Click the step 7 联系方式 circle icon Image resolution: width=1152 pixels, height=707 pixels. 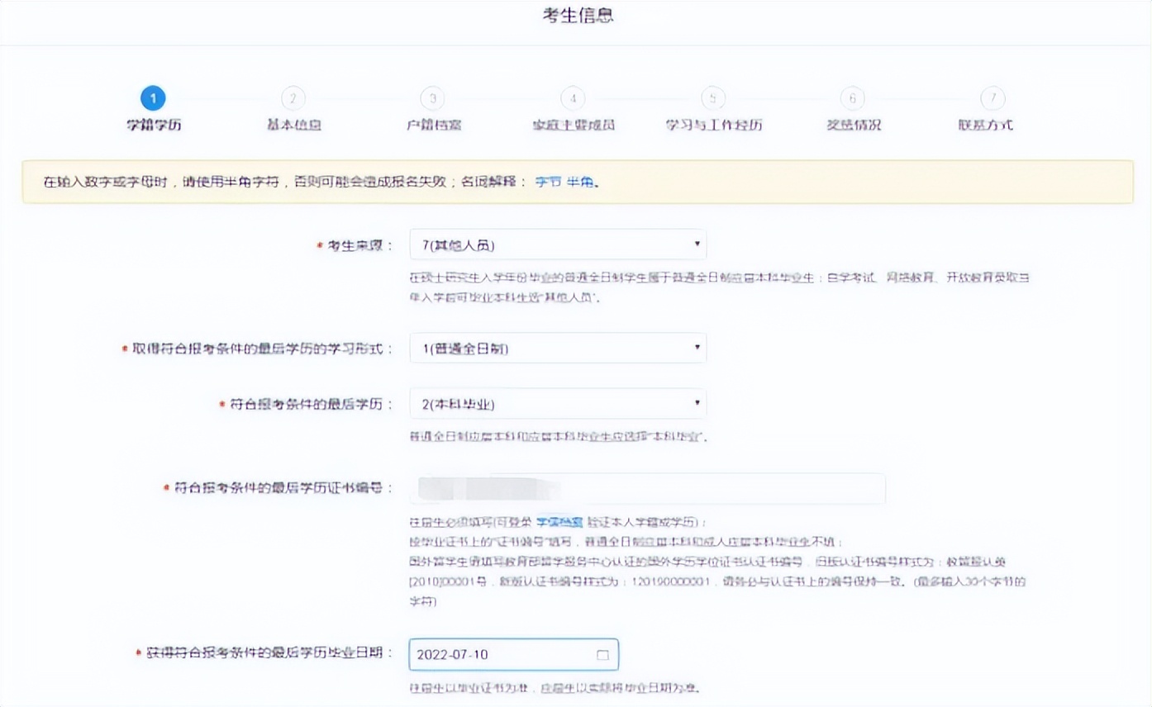[x=993, y=97]
